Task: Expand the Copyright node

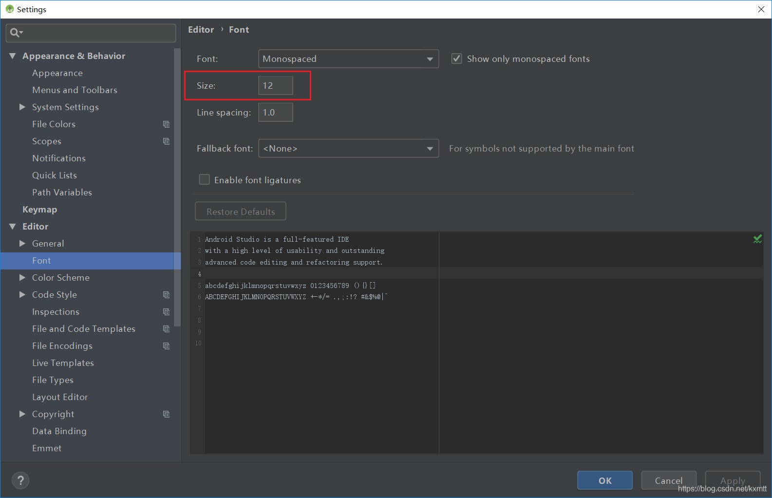Action: point(22,414)
